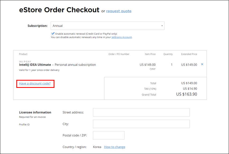229x154 pixels.
Task: Click the eStore Order Checkout heading
Action: pyautogui.click(x=59, y=10)
